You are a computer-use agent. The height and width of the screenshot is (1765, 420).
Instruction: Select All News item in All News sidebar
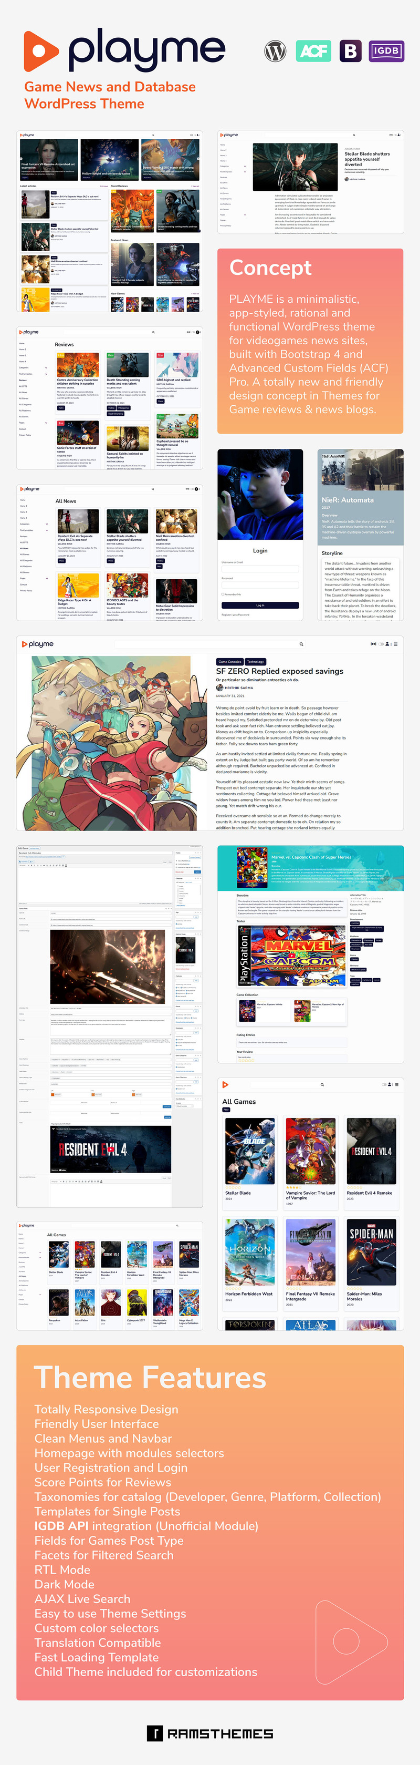[x=24, y=549]
